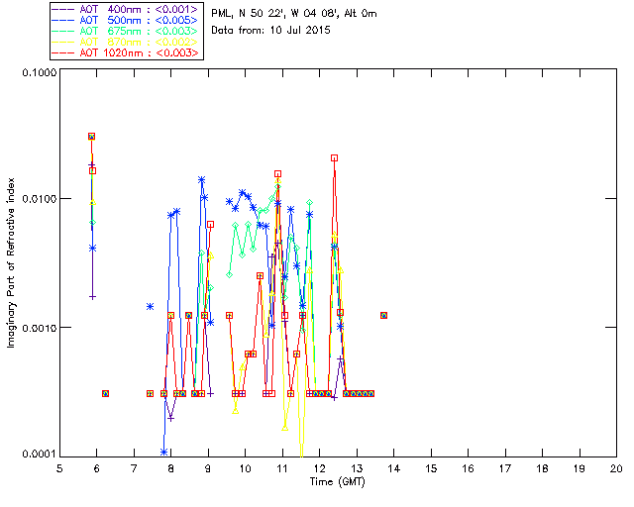Click the x-axis tick label 16

coord(469,468)
